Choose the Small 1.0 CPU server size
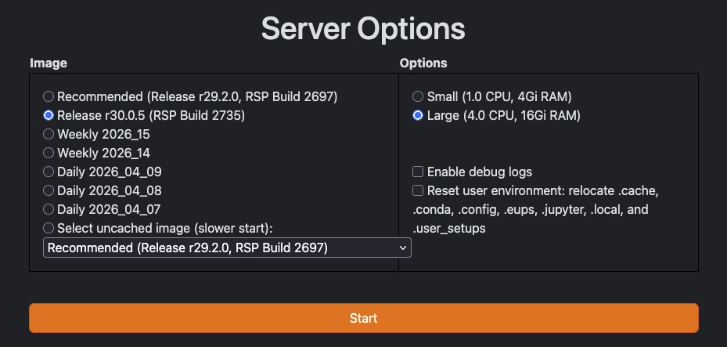 418,96
